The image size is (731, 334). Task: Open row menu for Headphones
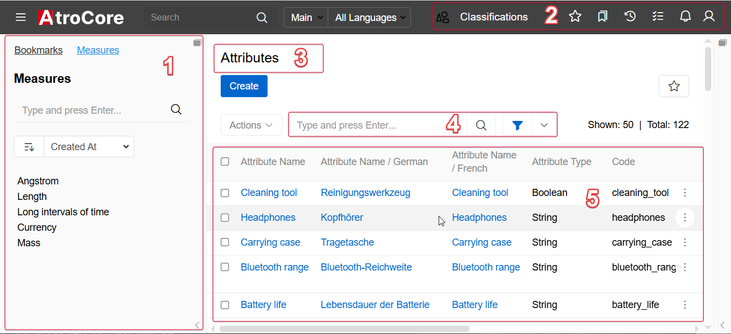click(685, 218)
